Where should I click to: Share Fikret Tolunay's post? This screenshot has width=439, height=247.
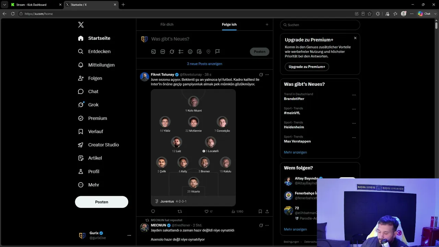(x=267, y=211)
